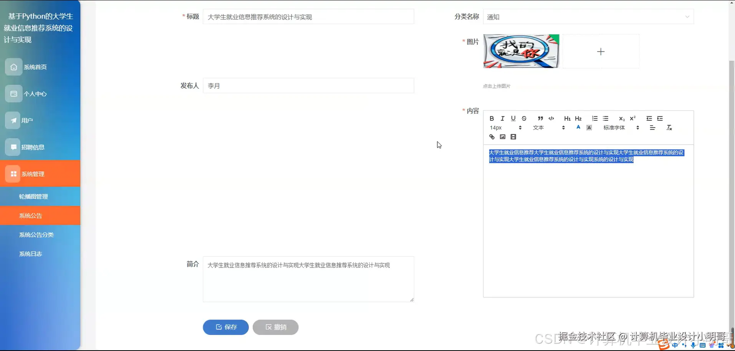The image size is (735, 351).
Task: Toggle underline formatting in the editor
Action: [x=513, y=118]
